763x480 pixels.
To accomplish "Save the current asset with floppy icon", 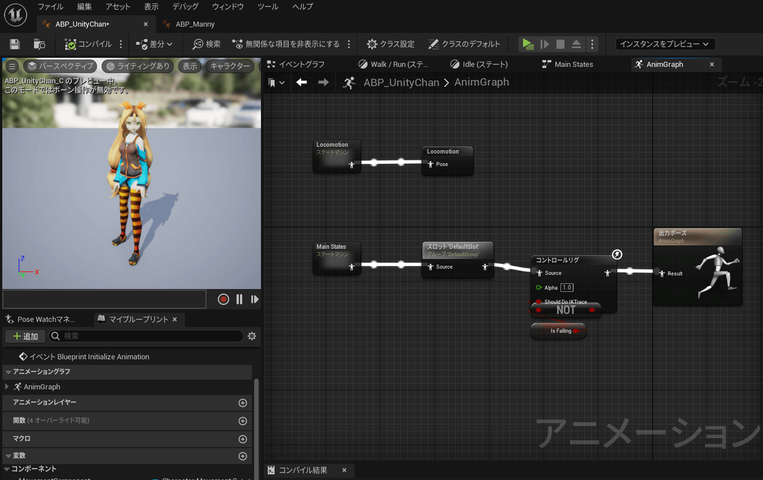I will click(x=15, y=44).
